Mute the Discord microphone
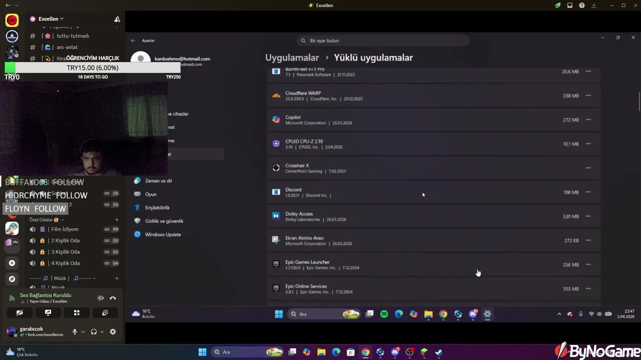Image resolution: width=641 pixels, height=360 pixels. coord(75,331)
